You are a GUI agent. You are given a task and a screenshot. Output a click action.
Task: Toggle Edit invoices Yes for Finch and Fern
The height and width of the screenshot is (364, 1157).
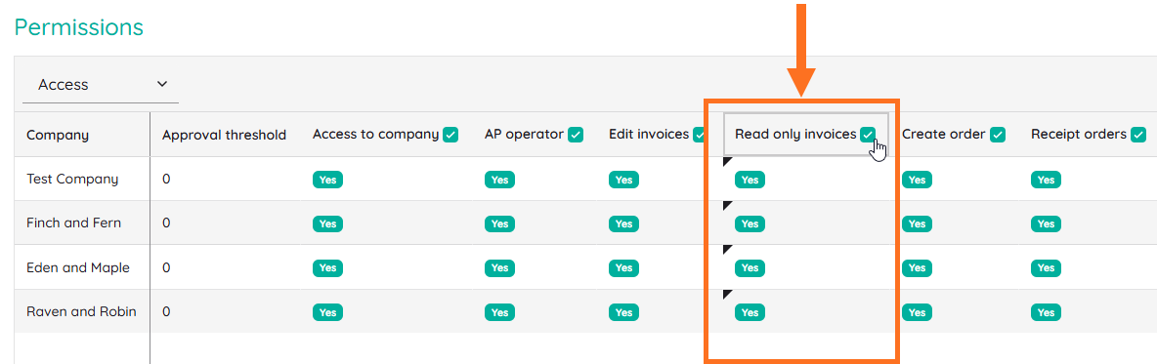(x=623, y=224)
